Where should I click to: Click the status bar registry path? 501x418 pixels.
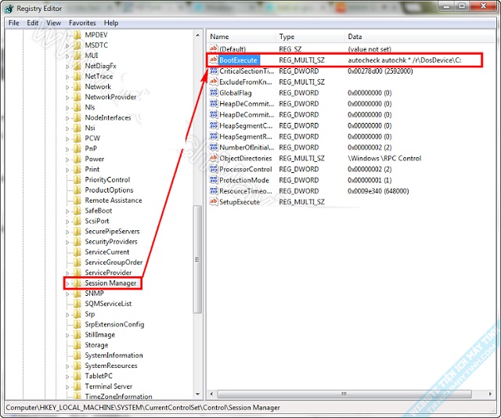(x=142, y=408)
